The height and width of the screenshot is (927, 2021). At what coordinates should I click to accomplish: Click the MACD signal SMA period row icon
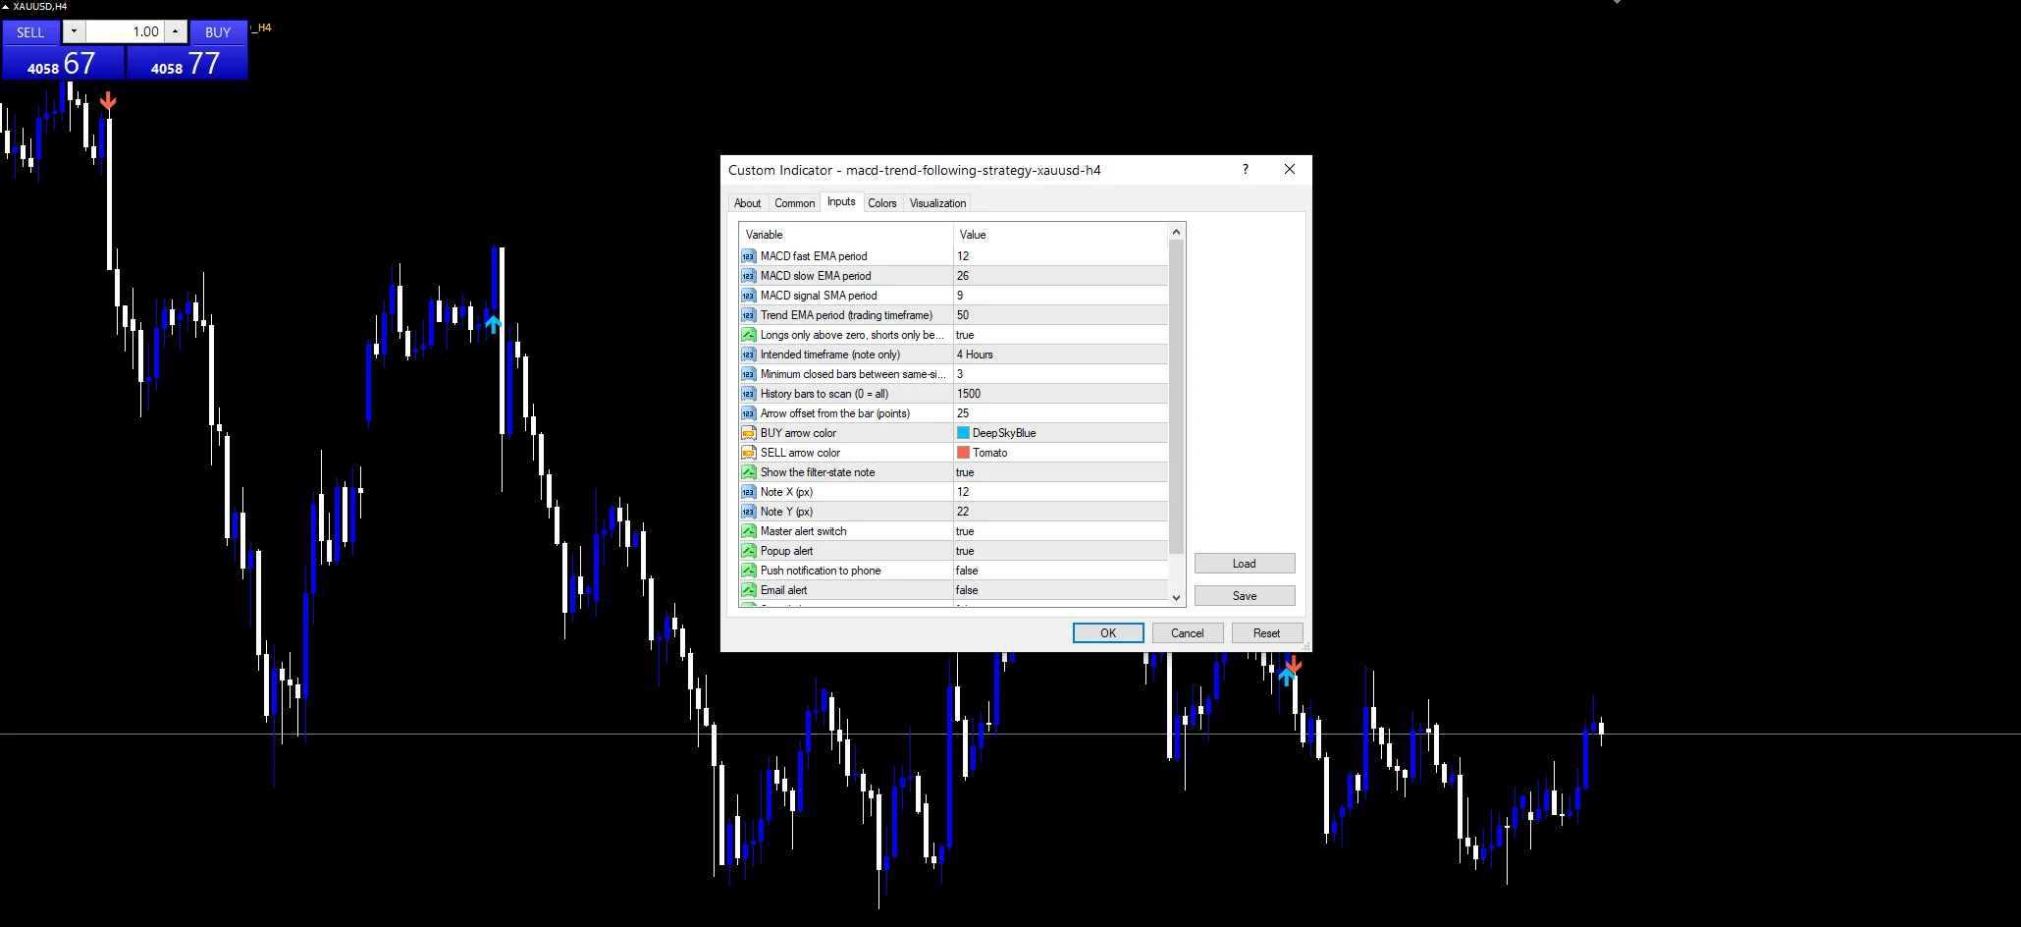(x=749, y=296)
